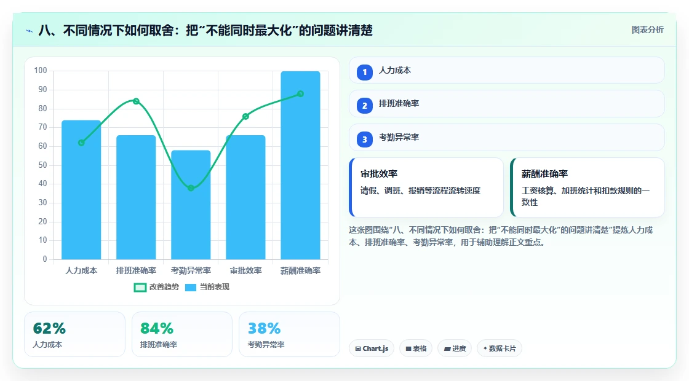Screen dimensions: 689x381
Task: Click the 排班准确率 bar in chart
Action: [x=136, y=197]
